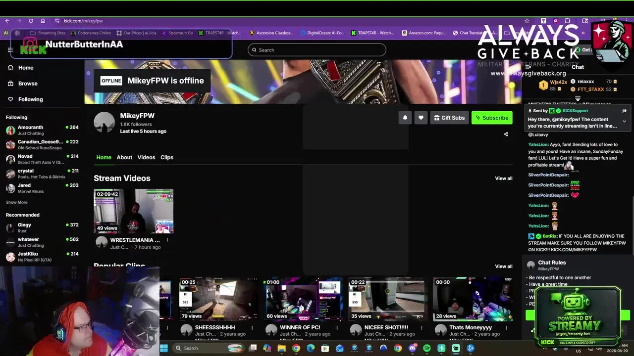Open Canadian_Goose9 channel in sidebar
Screen dimensions: 634x356
tap(42, 144)
